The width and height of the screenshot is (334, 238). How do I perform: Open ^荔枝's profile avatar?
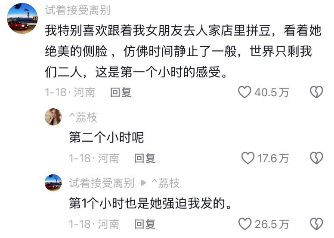[x=53, y=117]
